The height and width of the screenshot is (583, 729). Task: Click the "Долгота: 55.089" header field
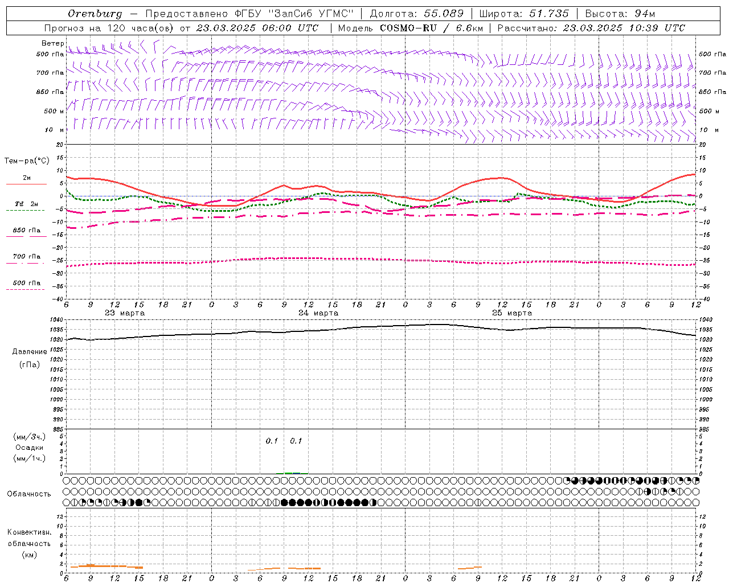click(x=417, y=14)
